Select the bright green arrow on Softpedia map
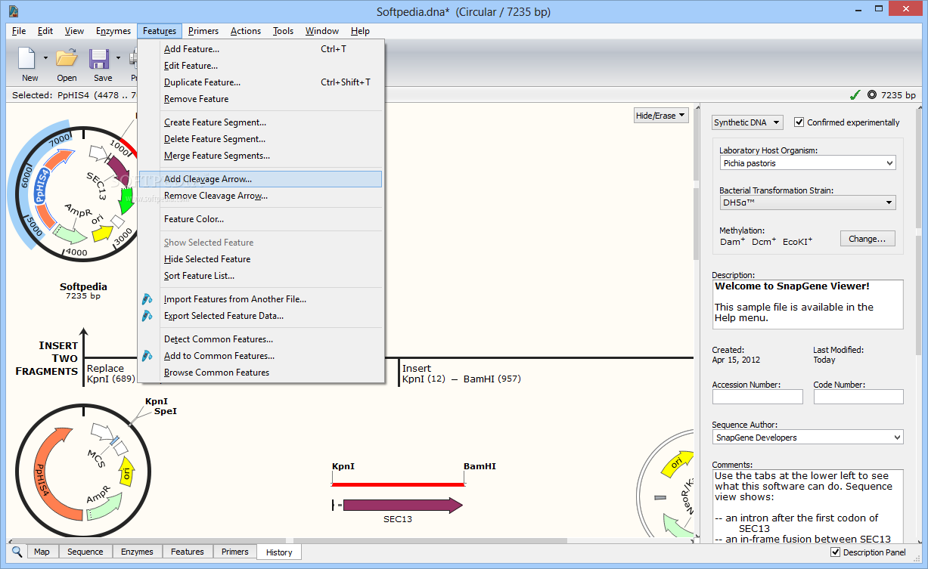The image size is (928, 569). (x=127, y=201)
